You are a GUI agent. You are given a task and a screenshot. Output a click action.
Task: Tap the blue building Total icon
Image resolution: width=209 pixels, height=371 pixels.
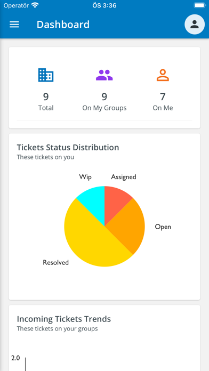point(46,75)
